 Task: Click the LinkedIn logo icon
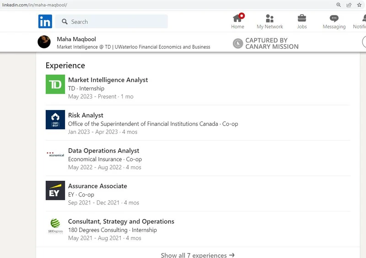pos(45,21)
